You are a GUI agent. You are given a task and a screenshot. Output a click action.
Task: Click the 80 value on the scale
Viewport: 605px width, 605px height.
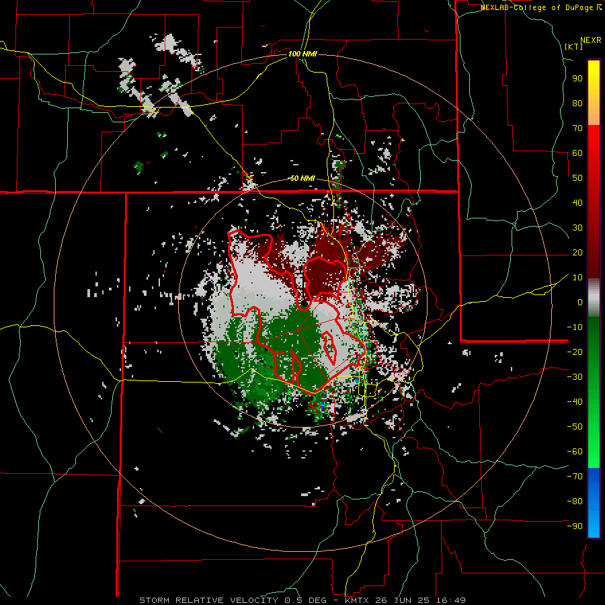577,104
